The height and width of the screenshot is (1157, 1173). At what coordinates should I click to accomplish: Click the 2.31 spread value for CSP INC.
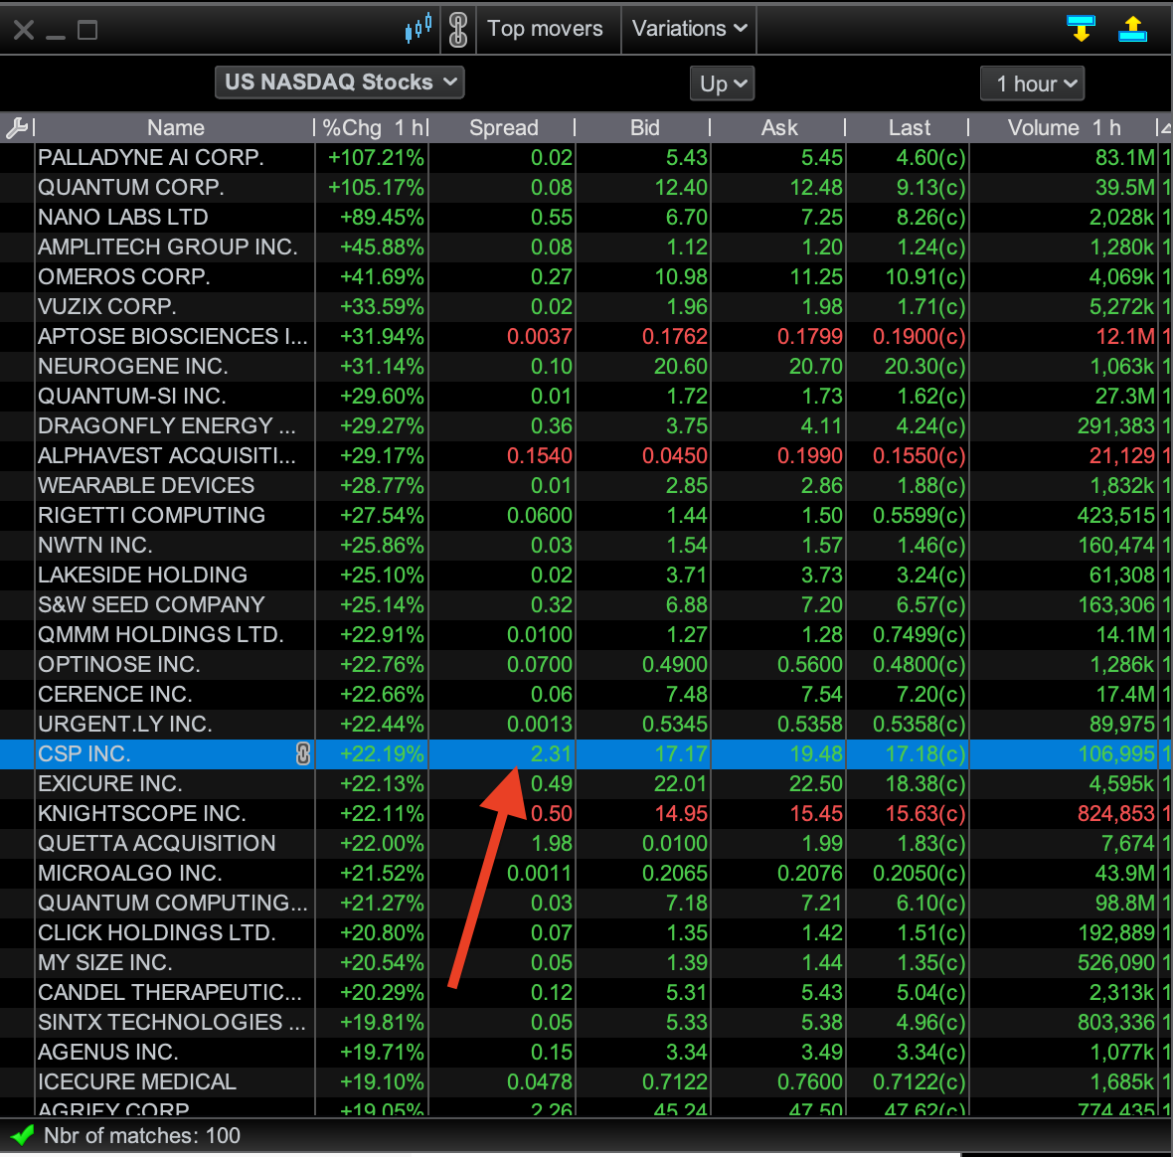(552, 753)
